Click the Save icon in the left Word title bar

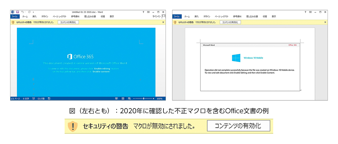point(17,12)
